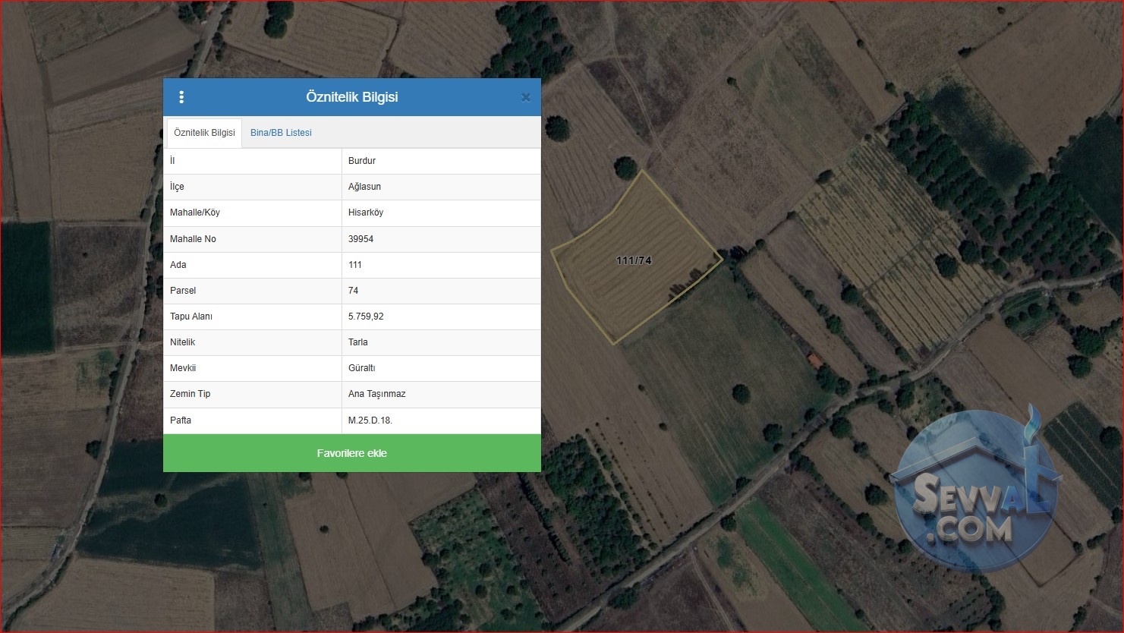Click the Burdur province value
The width and height of the screenshot is (1124, 633).
362,161
